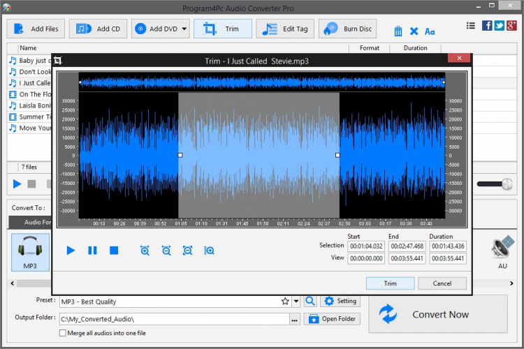524x349 pixels.
Task: Click the output folder browse ellipsis button
Action: (x=295, y=319)
